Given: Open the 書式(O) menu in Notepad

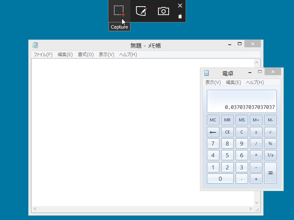Looking at the screenshot, I should (86, 55).
